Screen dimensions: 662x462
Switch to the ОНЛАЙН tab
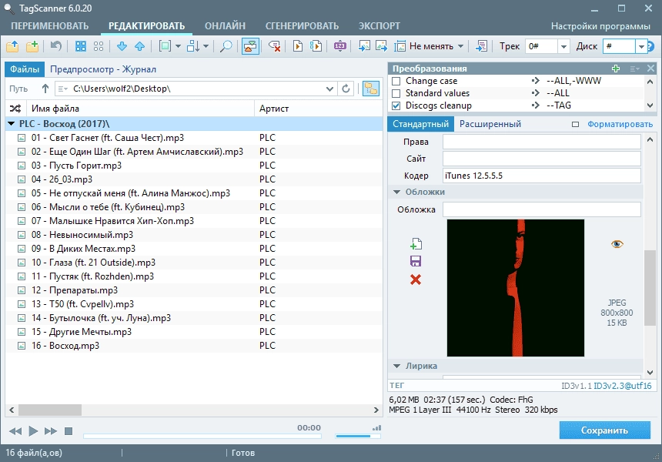pyautogui.click(x=225, y=26)
